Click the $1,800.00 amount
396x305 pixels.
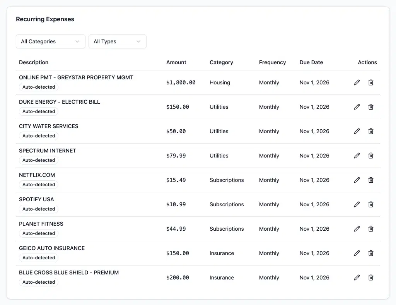(x=181, y=82)
